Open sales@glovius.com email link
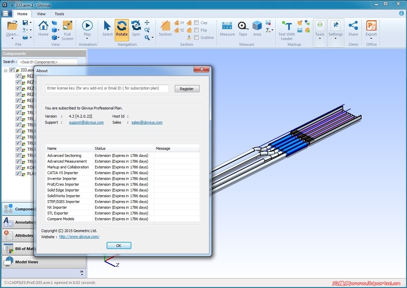 [147, 123]
